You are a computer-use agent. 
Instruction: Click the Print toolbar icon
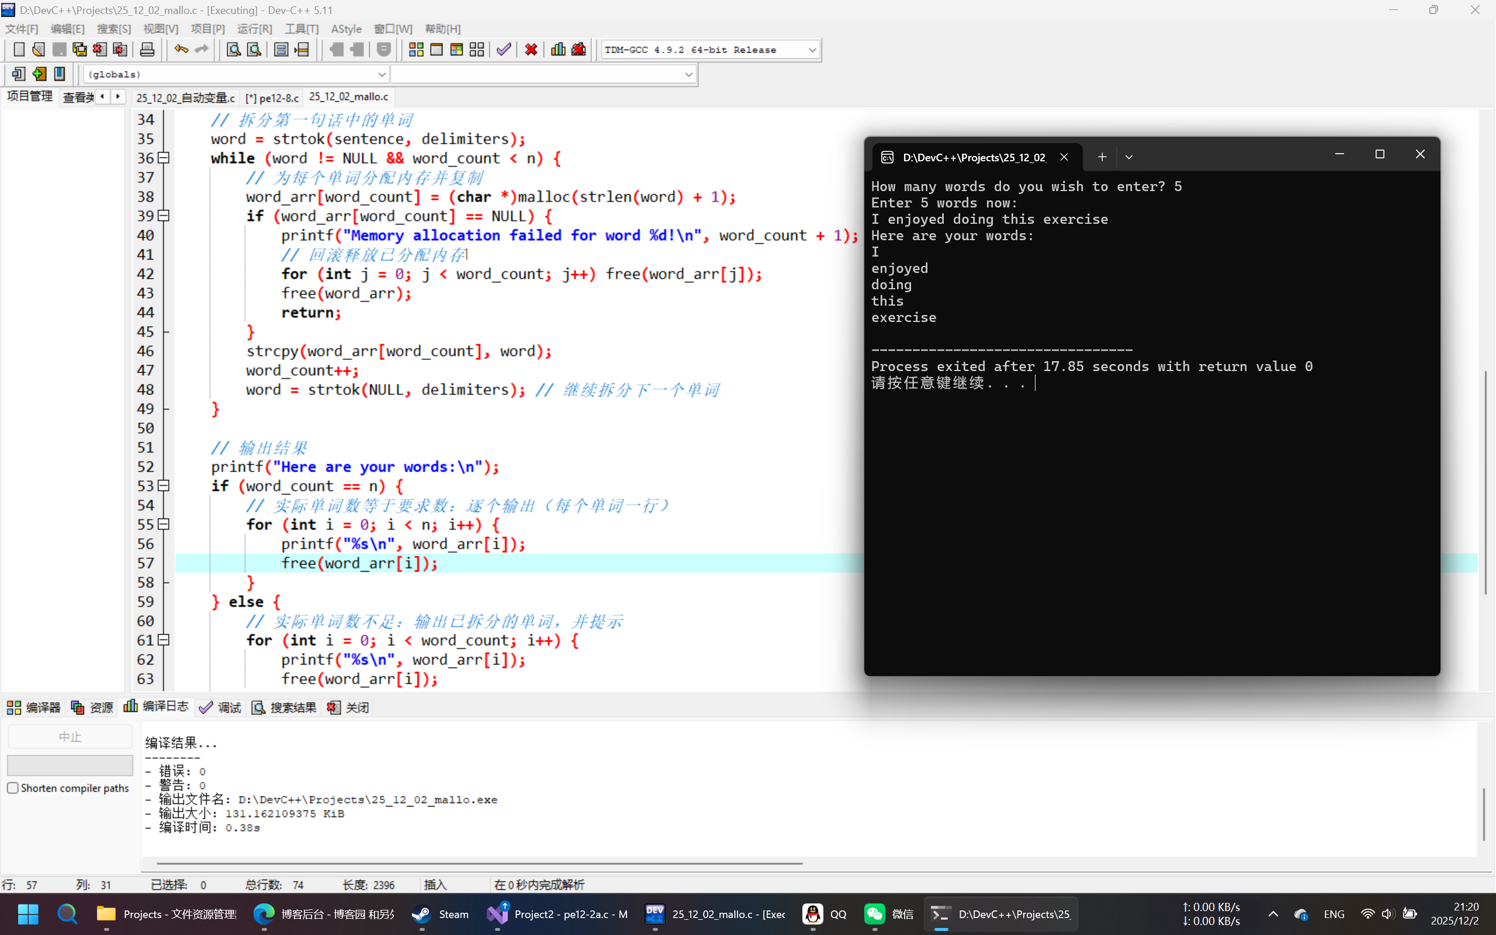click(x=147, y=50)
